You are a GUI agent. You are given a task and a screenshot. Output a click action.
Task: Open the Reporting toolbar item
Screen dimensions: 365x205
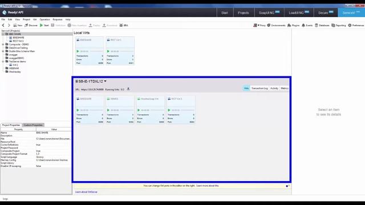pyautogui.click(x=338, y=25)
